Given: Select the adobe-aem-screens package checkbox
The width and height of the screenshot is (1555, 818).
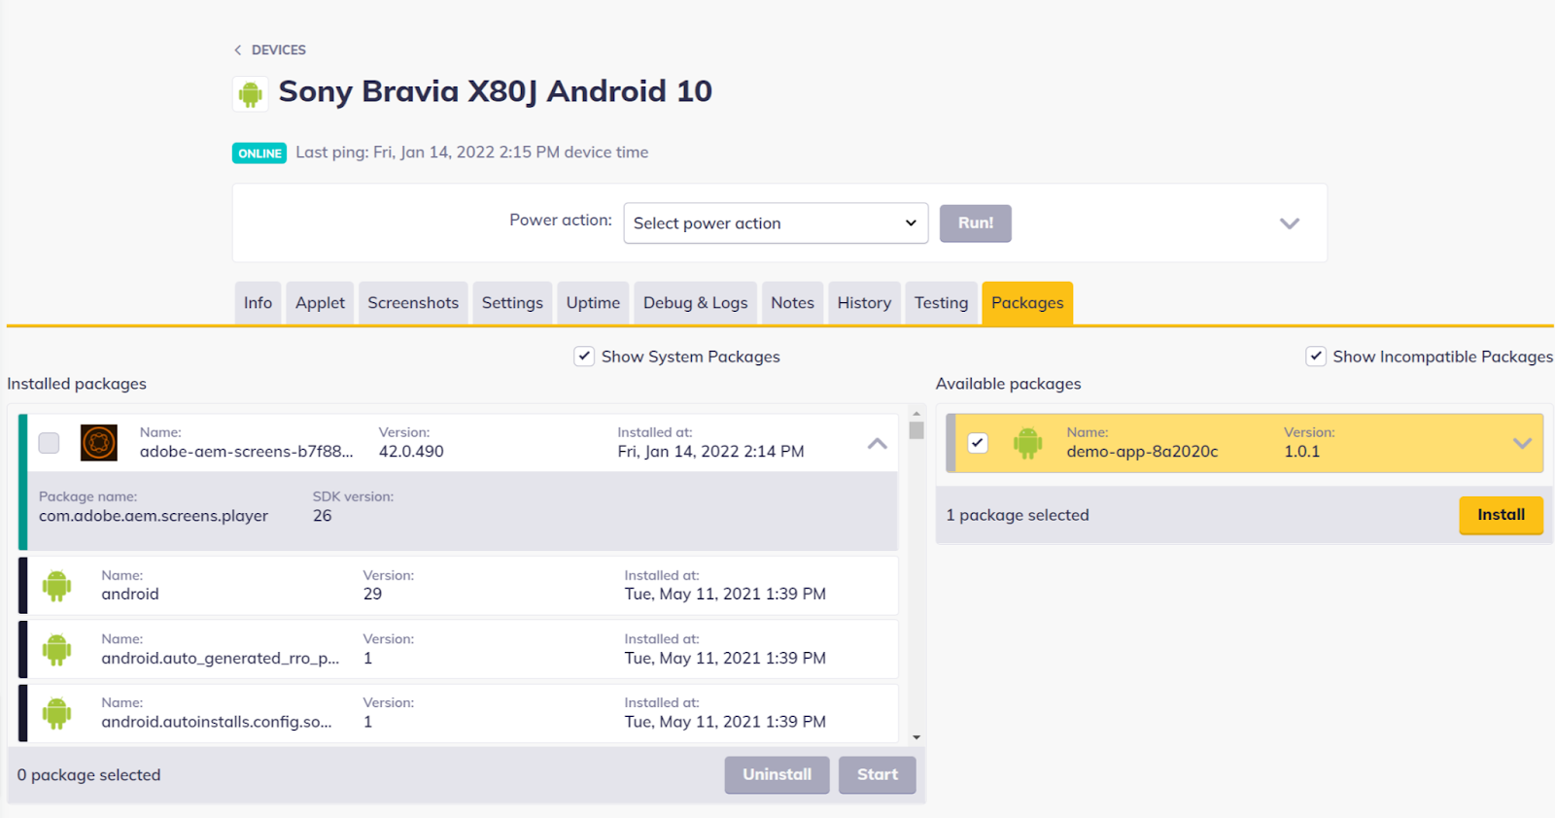Looking at the screenshot, I should tap(49, 443).
